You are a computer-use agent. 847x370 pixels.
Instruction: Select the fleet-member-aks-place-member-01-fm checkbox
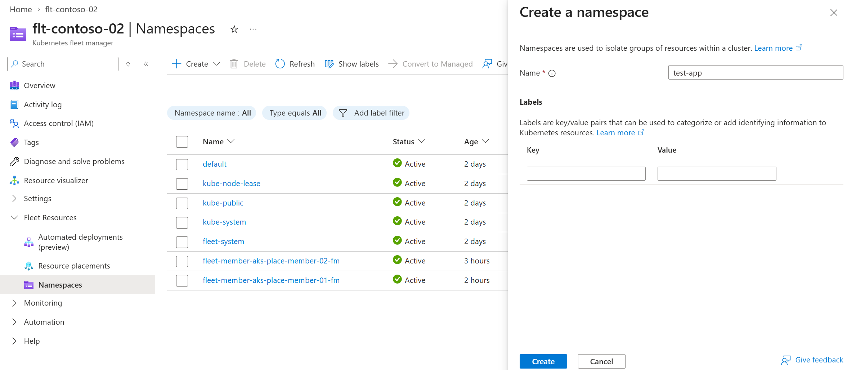(182, 281)
